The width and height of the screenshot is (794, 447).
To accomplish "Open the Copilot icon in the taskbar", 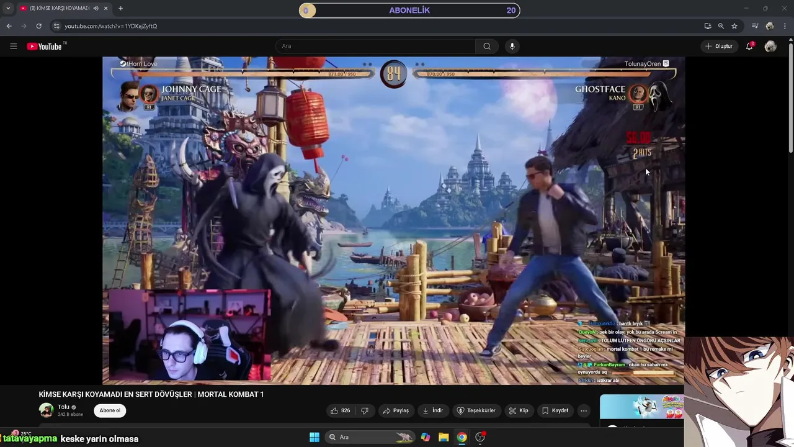I will coord(426,437).
